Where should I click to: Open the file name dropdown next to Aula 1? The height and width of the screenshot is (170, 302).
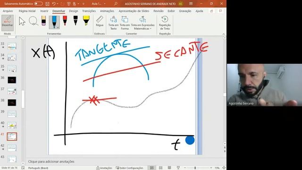coord(105,4)
